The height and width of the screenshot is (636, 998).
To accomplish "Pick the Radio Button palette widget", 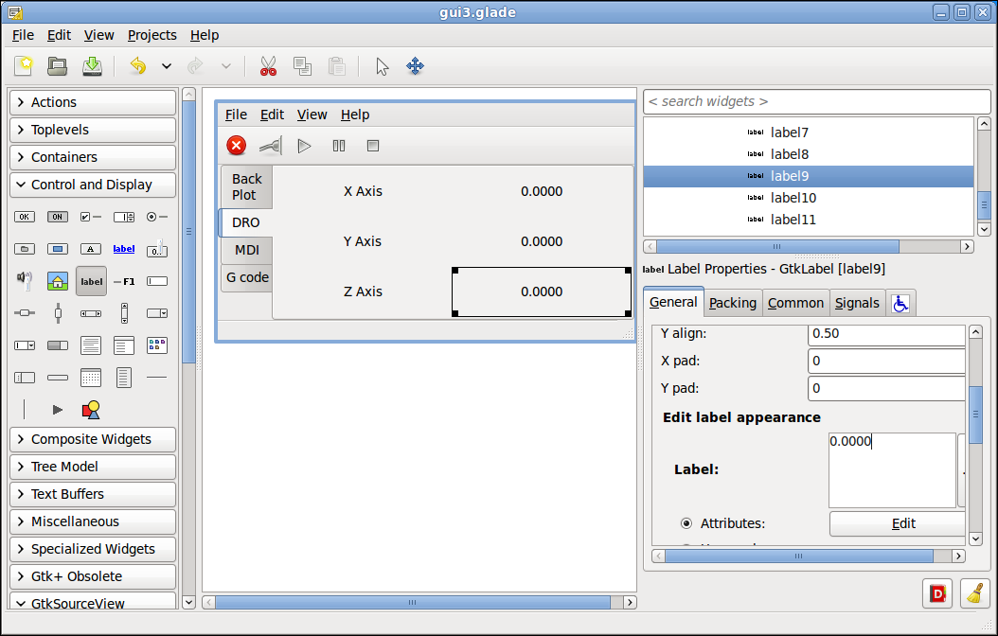I will click(156, 217).
